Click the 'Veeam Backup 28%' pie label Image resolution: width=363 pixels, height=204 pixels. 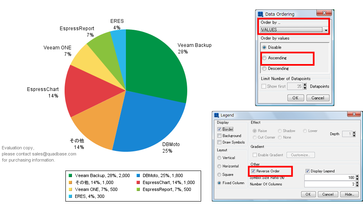tap(195, 48)
